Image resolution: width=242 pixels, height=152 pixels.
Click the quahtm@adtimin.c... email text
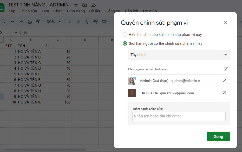187,81
